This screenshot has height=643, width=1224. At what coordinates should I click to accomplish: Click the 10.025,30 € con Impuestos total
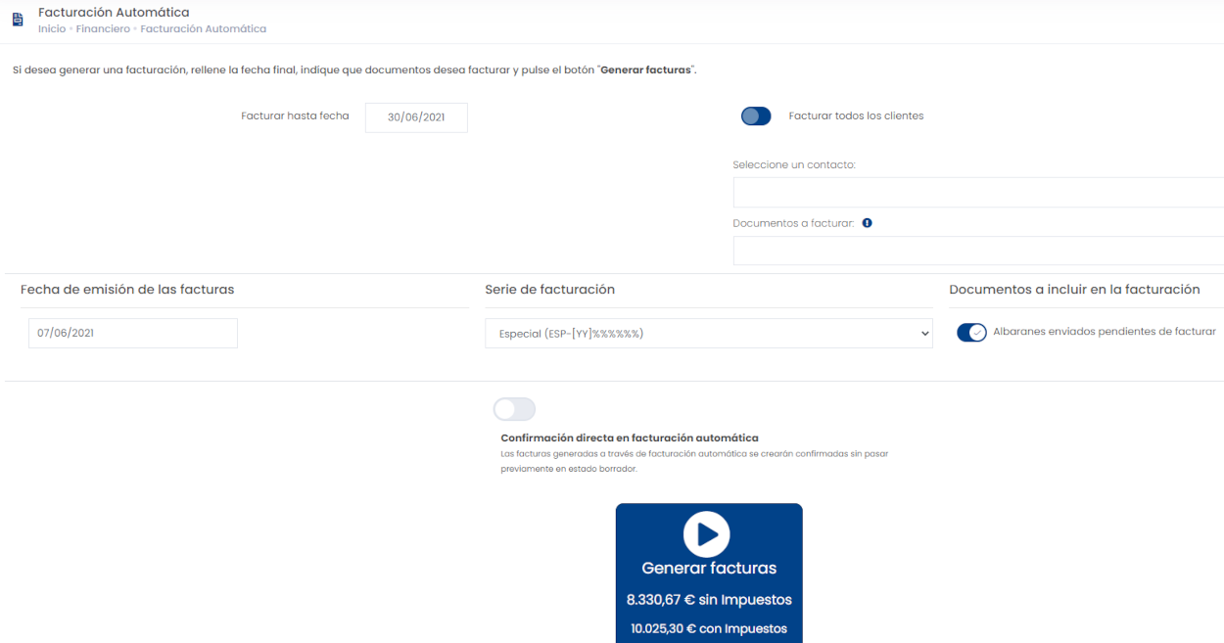coord(709,628)
